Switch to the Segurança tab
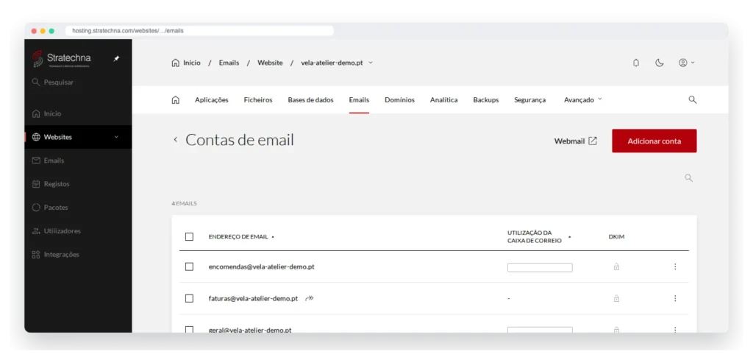Image resolution: width=753 pixels, height=360 pixels. pyautogui.click(x=529, y=100)
